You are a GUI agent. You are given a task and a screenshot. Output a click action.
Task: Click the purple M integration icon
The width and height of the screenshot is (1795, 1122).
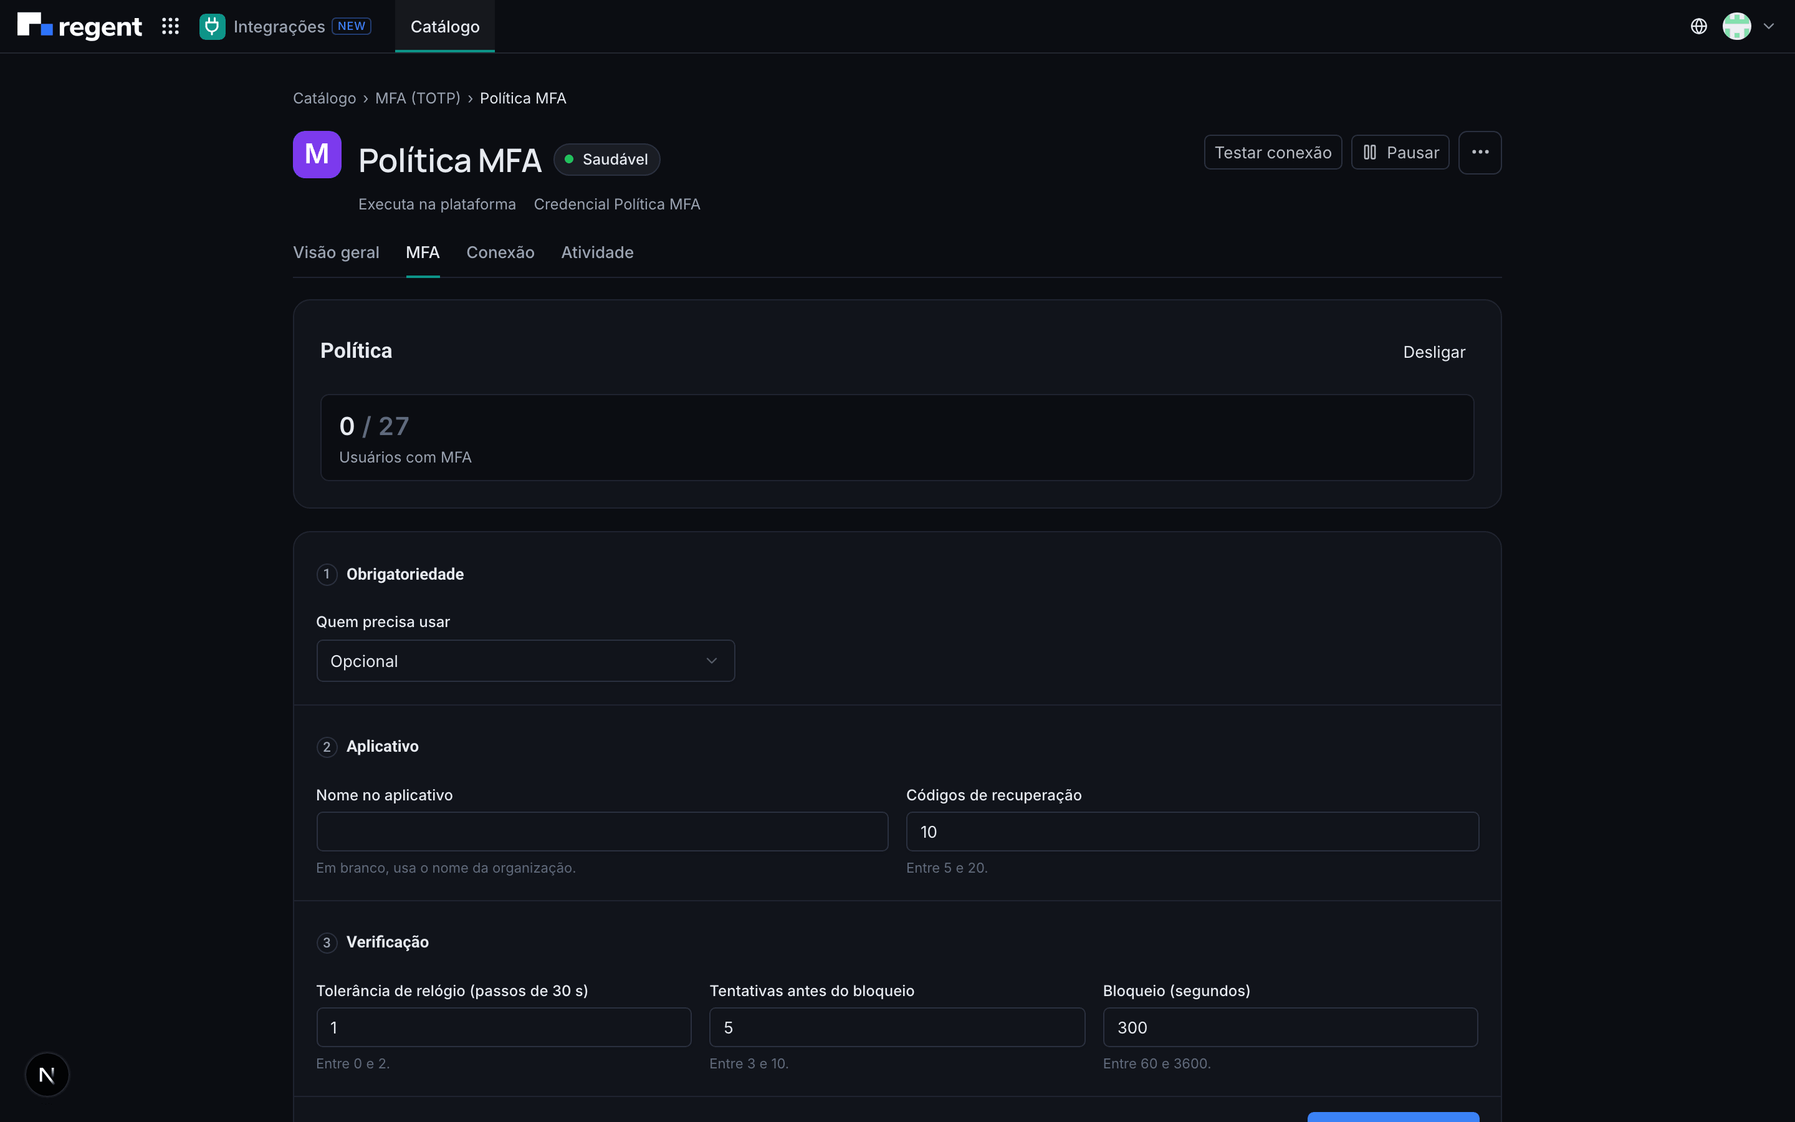tap(317, 155)
